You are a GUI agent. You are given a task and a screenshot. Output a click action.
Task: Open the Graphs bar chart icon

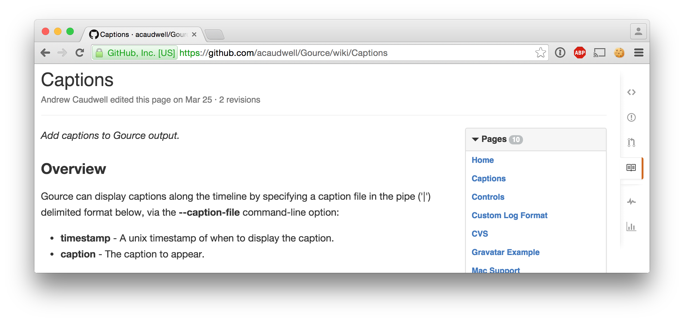631,227
